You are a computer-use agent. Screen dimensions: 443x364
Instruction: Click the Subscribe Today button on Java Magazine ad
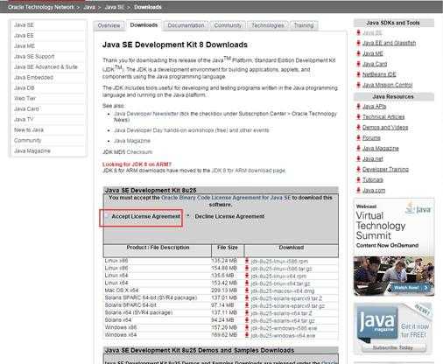393,347
